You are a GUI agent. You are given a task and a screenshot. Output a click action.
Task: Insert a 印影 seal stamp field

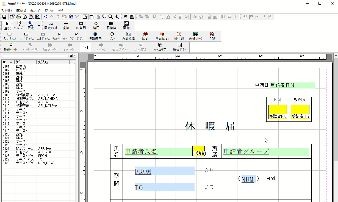pyautogui.click(x=145, y=36)
